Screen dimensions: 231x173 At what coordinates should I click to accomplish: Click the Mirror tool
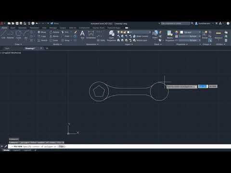tap(54, 37)
